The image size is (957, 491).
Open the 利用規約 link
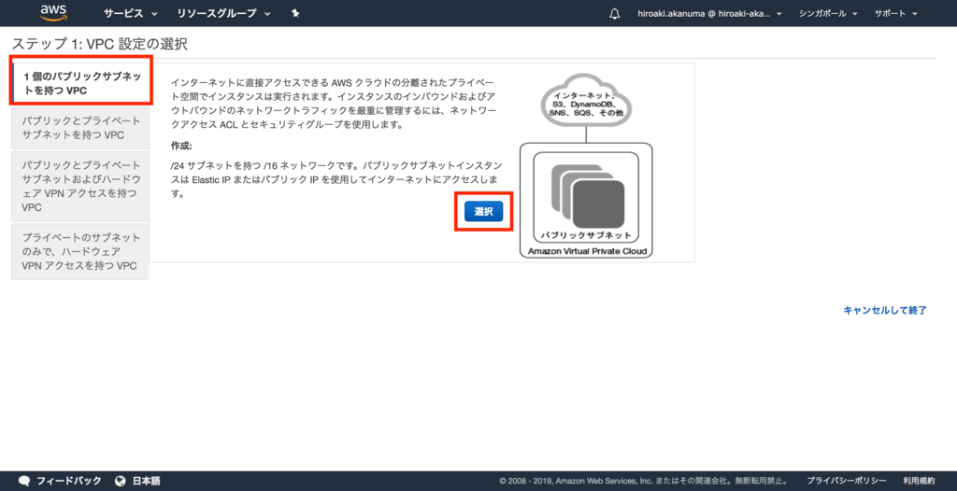click(919, 481)
